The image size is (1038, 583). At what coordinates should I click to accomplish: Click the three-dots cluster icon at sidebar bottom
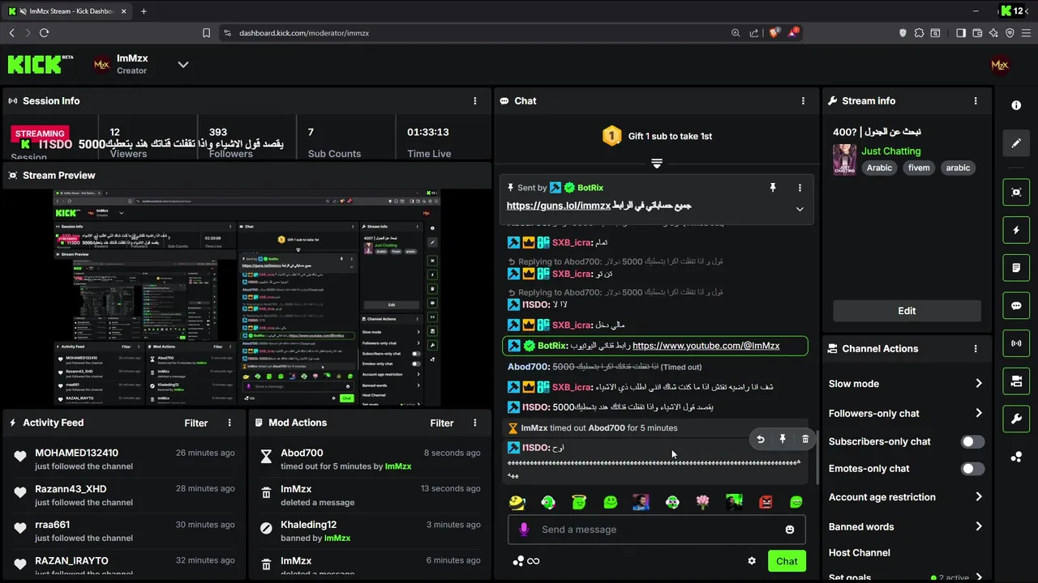point(1016,457)
